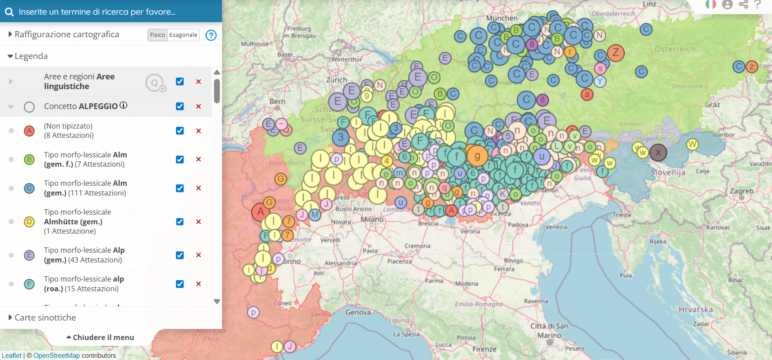772x360 pixels.
Task: Disable the Alp (gem.) 43 Attestazioni checkbox
Action: [179, 255]
